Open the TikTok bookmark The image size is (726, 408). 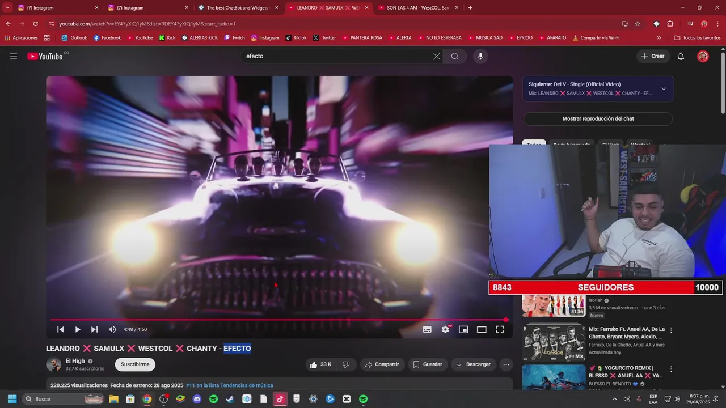click(296, 38)
